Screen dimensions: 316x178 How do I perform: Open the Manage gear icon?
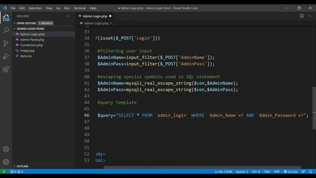point(6,162)
